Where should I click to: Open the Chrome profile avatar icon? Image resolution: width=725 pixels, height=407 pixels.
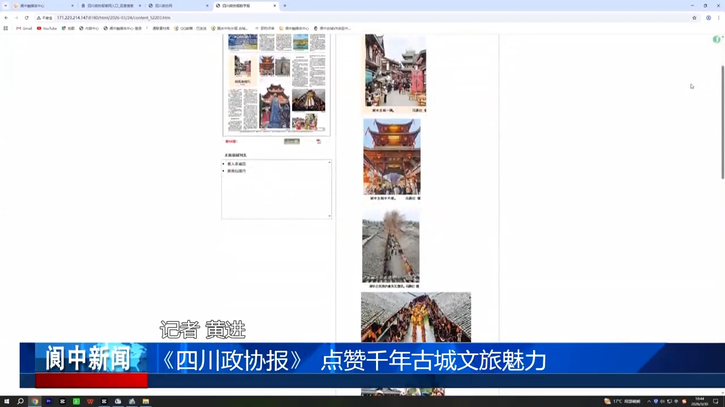[708, 18]
